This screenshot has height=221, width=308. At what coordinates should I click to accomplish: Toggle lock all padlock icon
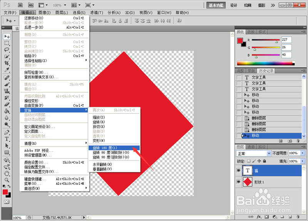click(x=264, y=161)
